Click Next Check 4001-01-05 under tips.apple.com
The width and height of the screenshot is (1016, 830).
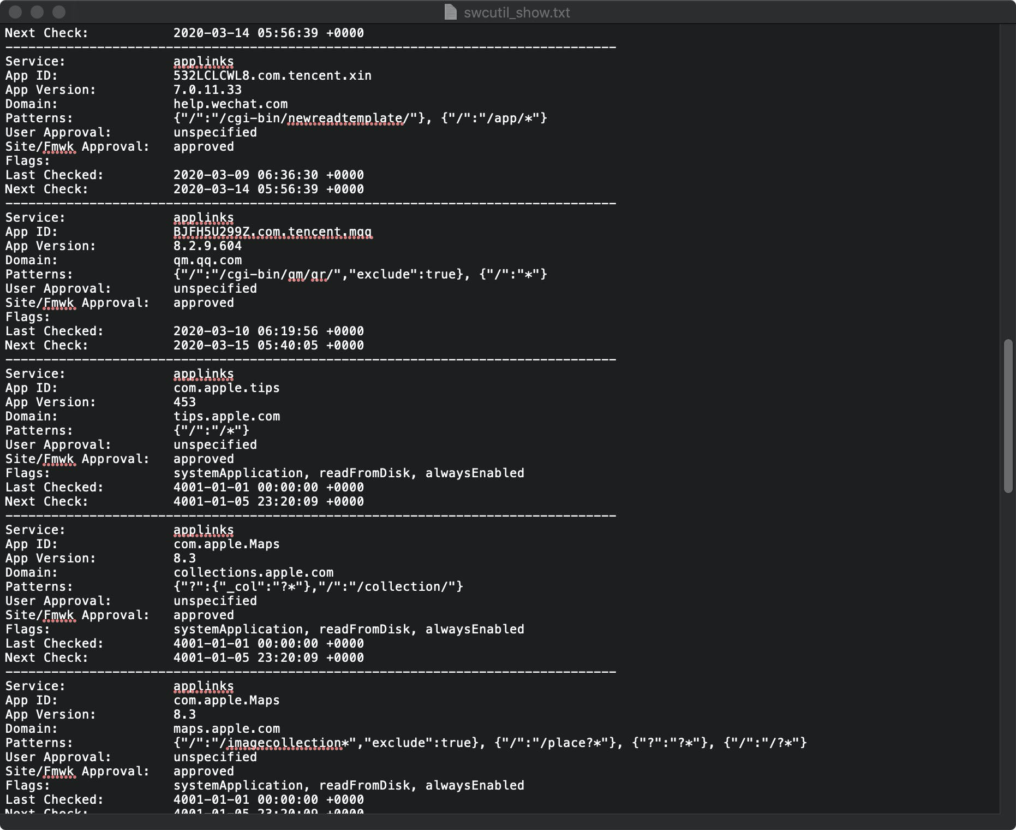[268, 501]
